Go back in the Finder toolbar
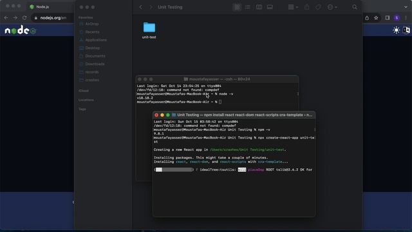The width and height of the screenshot is (412, 232). click(x=141, y=7)
